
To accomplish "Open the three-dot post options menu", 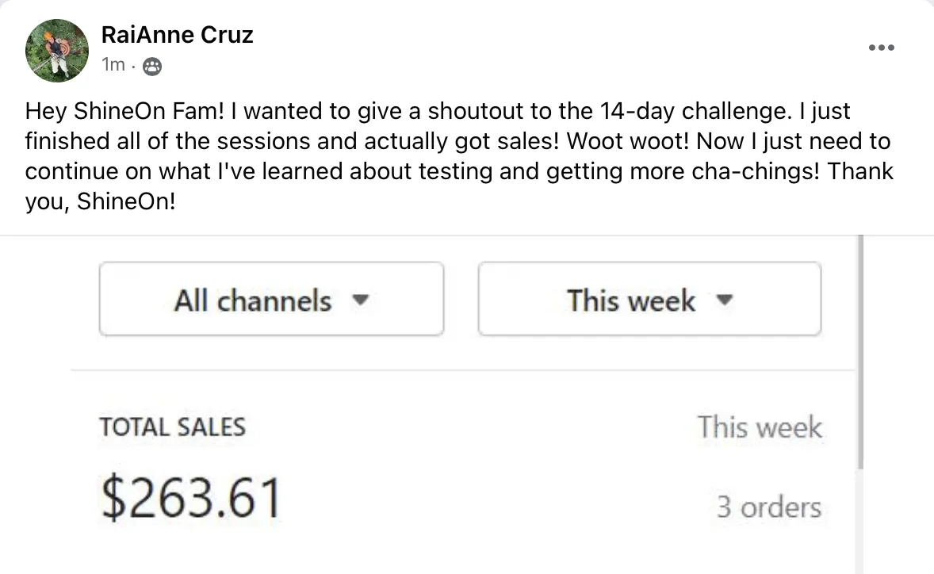I will click(881, 48).
